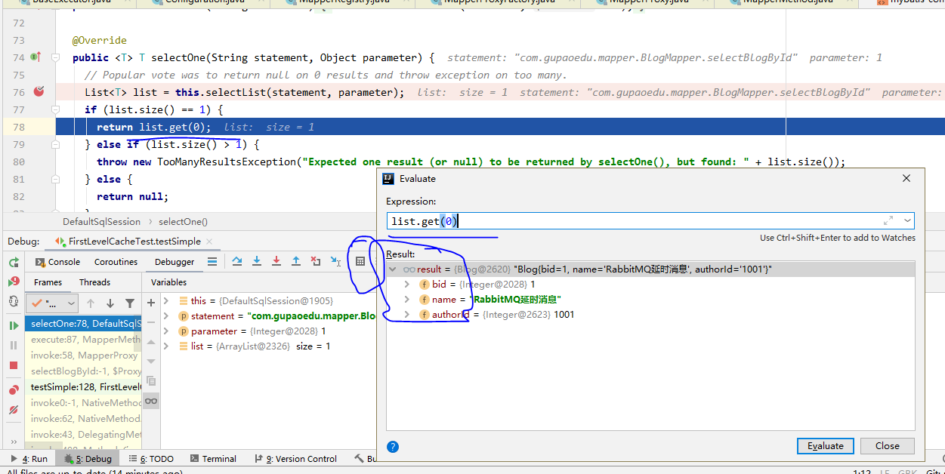Click the Rerun Failed Tests icon
Screen dimensions: 945x474
coord(14,282)
